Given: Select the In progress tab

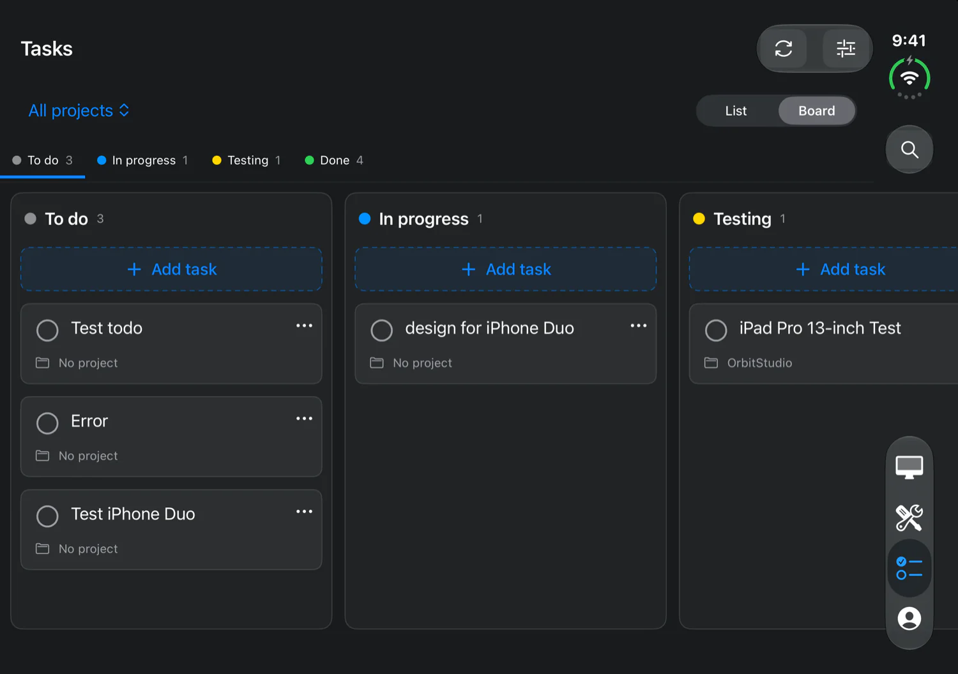Looking at the screenshot, I should click(x=143, y=160).
